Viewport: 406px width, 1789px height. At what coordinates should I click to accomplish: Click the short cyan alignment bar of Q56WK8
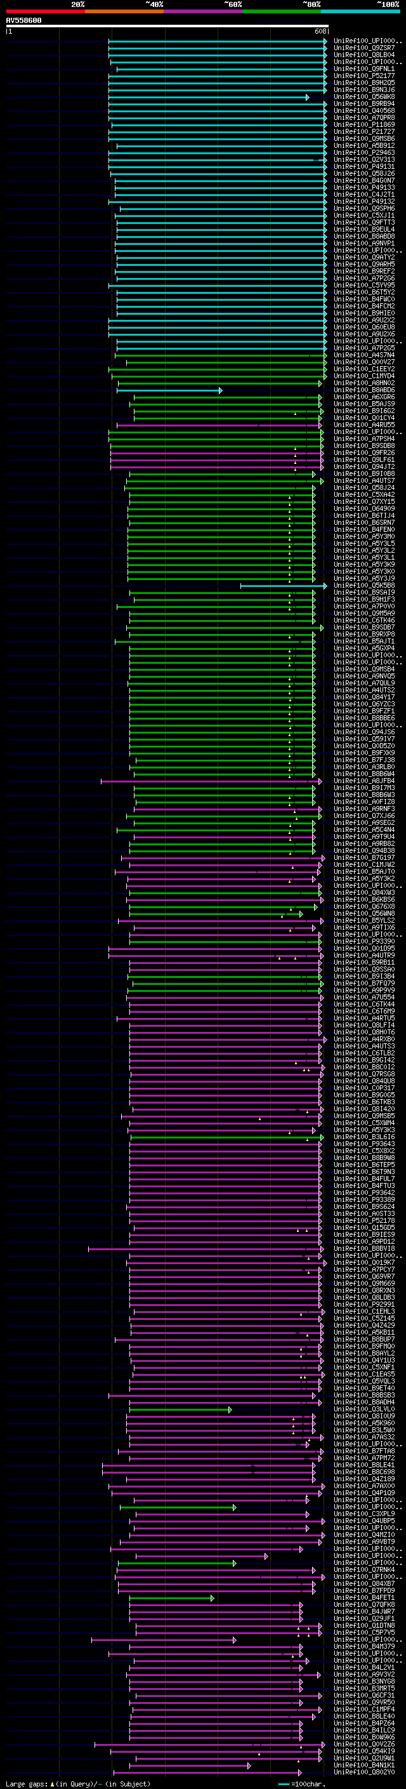pyautogui.click(x=209, y=97)
